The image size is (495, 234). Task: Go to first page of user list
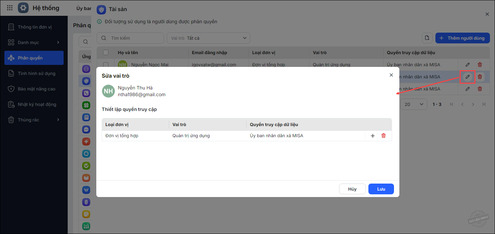452,104
